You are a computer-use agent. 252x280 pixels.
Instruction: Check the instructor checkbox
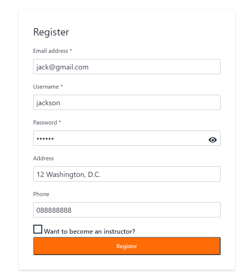38,229
